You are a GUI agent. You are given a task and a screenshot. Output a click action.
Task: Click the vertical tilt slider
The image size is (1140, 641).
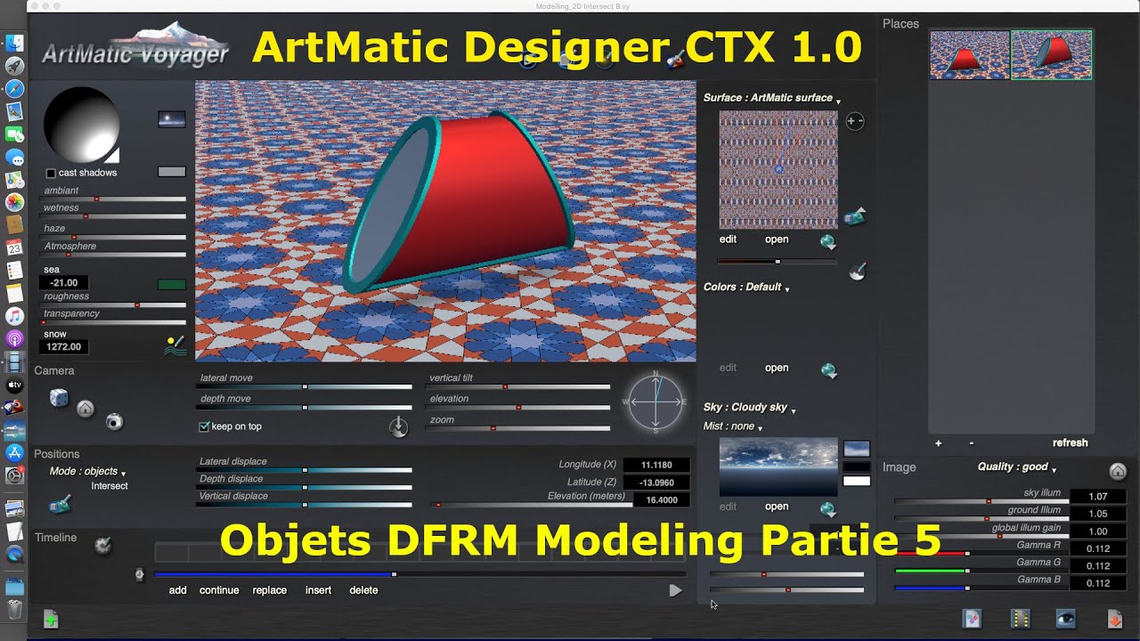click(x=518, y=386)
